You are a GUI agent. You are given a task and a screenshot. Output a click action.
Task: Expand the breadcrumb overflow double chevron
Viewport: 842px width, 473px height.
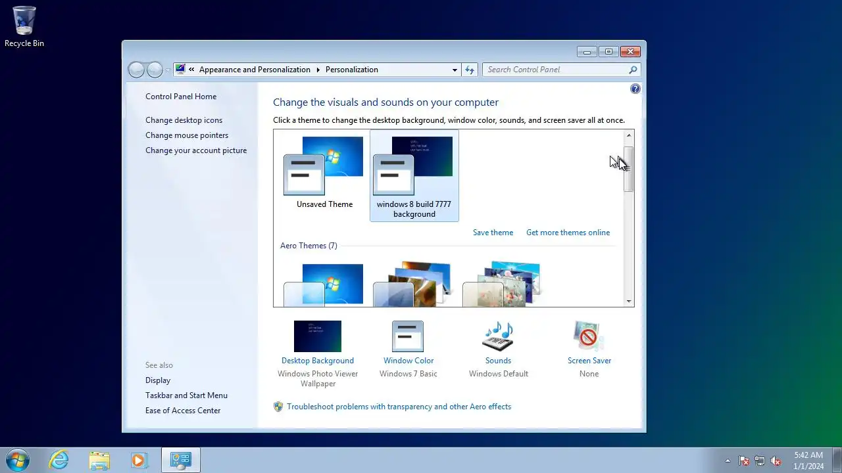pyautogui.click(x=191, y=70)
